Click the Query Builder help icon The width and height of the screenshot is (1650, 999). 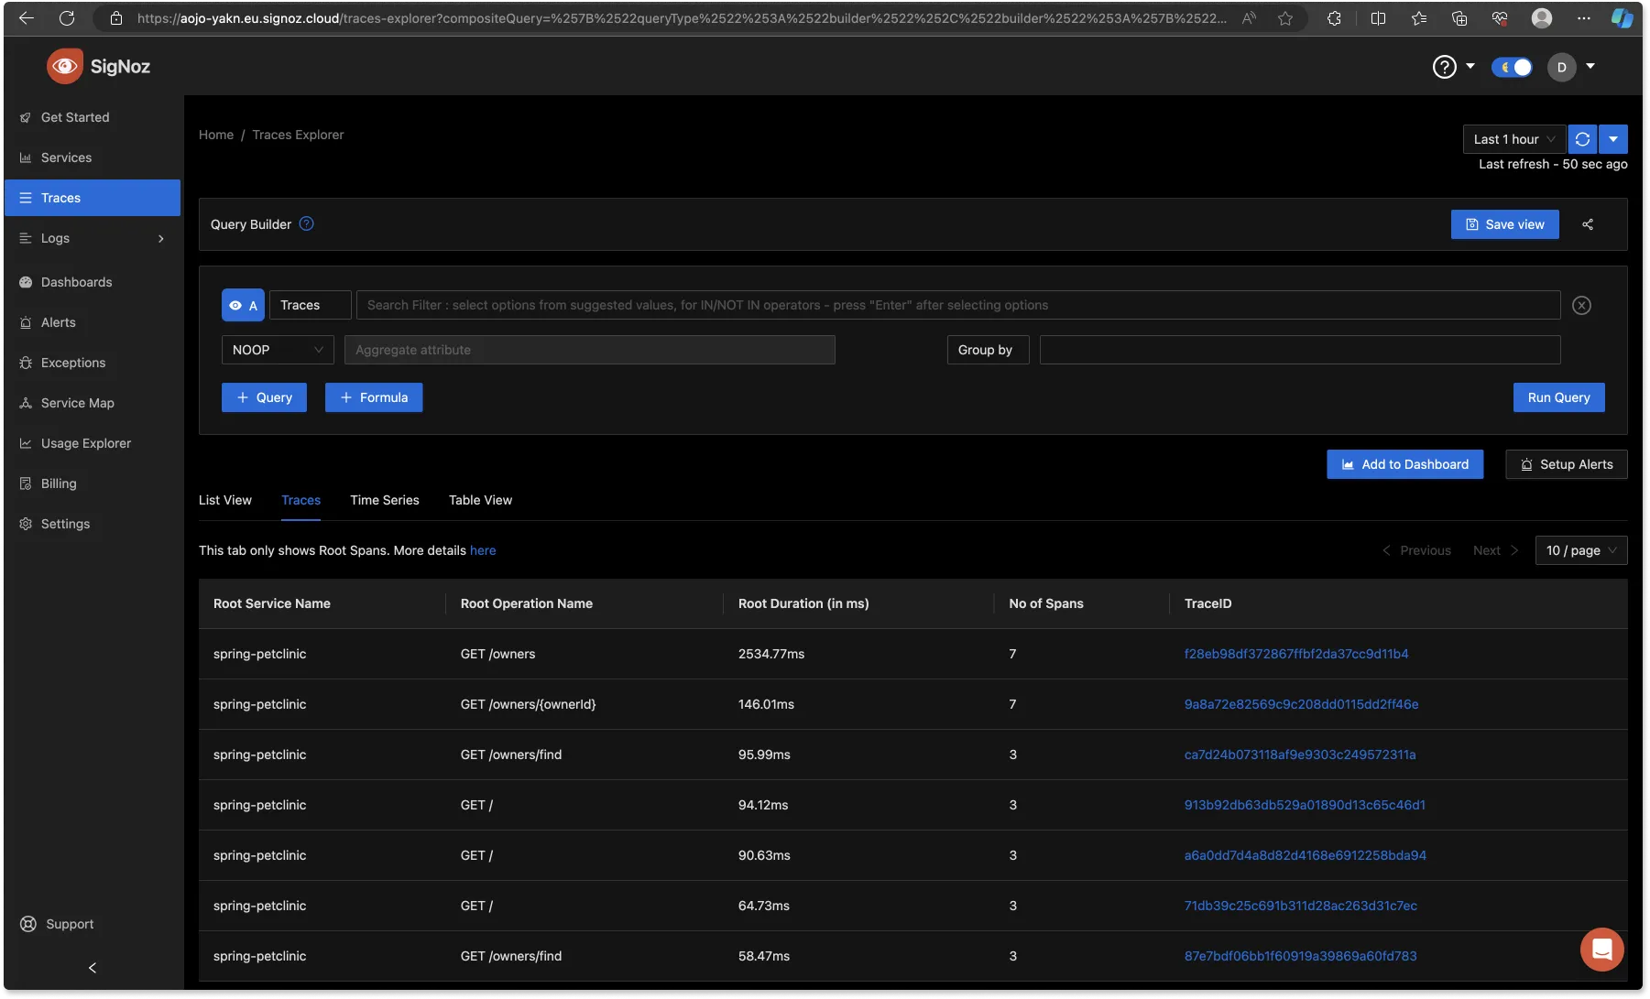(x=307, y=223)
